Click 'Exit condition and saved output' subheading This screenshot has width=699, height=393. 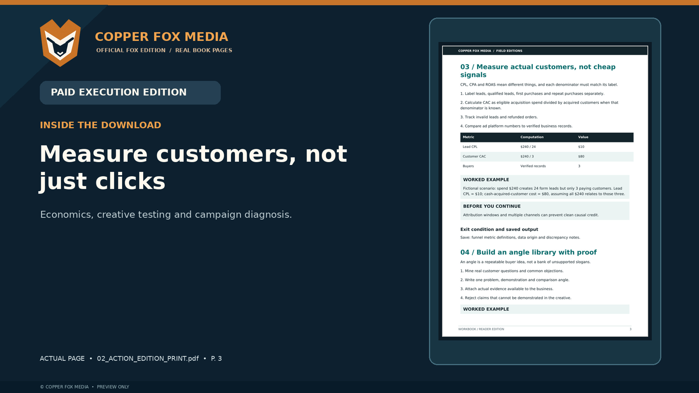click(x=499, y=230)
